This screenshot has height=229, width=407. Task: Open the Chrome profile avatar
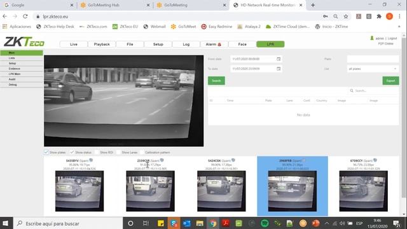point(389,17)
